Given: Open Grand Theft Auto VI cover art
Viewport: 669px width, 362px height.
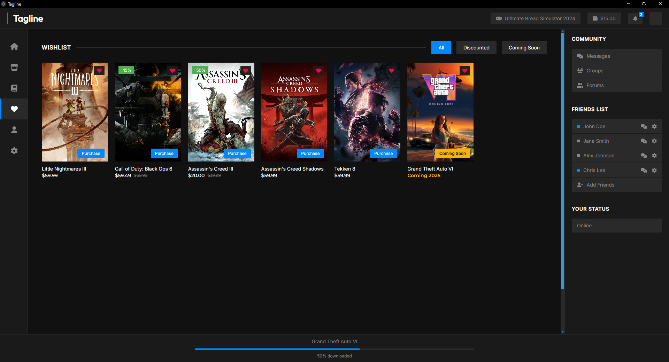Looking at the screenshot, I should point(440,112).
